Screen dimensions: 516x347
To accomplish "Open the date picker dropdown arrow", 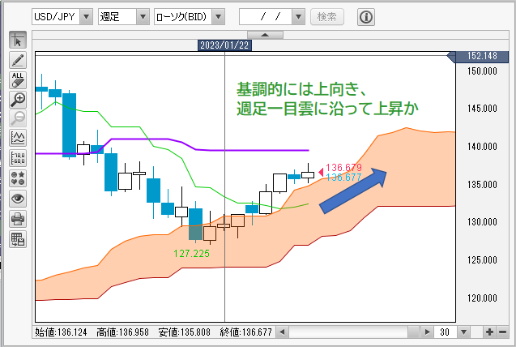I will pos(298,16).
